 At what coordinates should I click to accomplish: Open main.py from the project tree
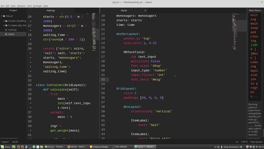click(x=12, y=30)
